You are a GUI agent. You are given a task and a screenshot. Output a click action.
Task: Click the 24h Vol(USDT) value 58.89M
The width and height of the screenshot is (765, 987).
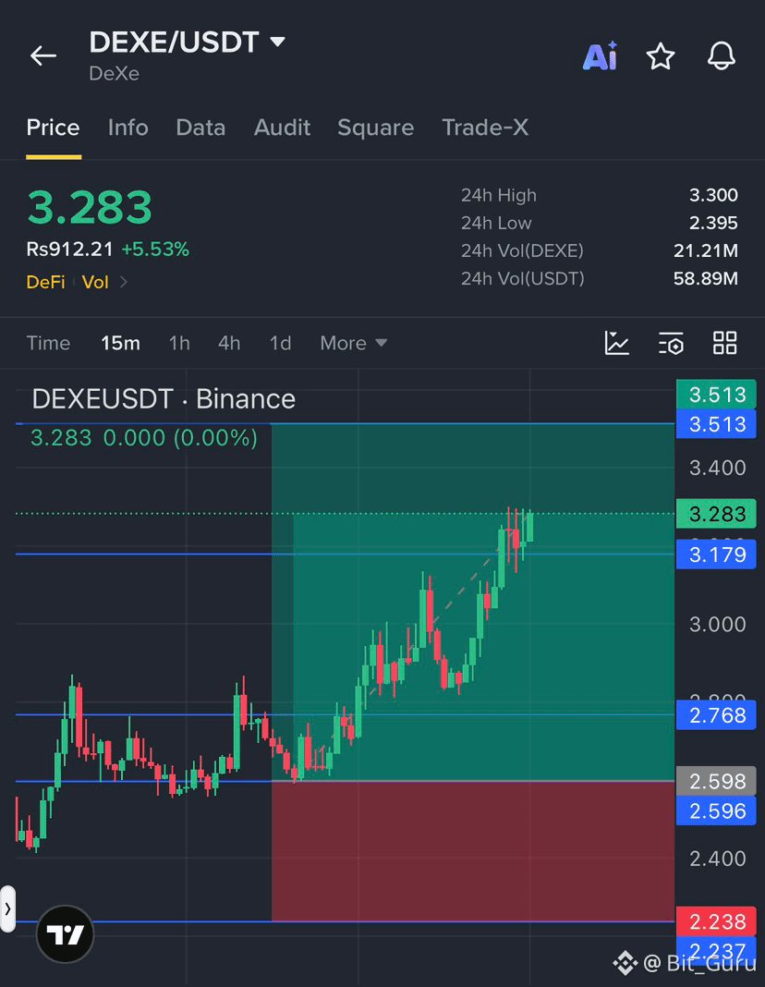(706, 278)
